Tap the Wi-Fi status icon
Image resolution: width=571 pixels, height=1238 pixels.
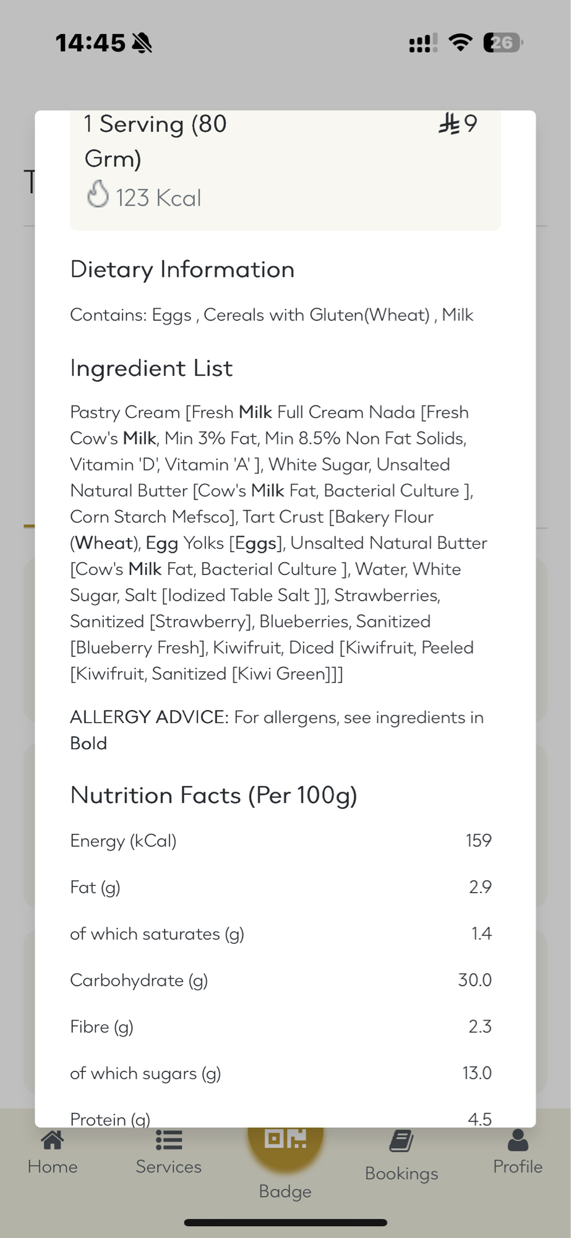pos(460,43)
